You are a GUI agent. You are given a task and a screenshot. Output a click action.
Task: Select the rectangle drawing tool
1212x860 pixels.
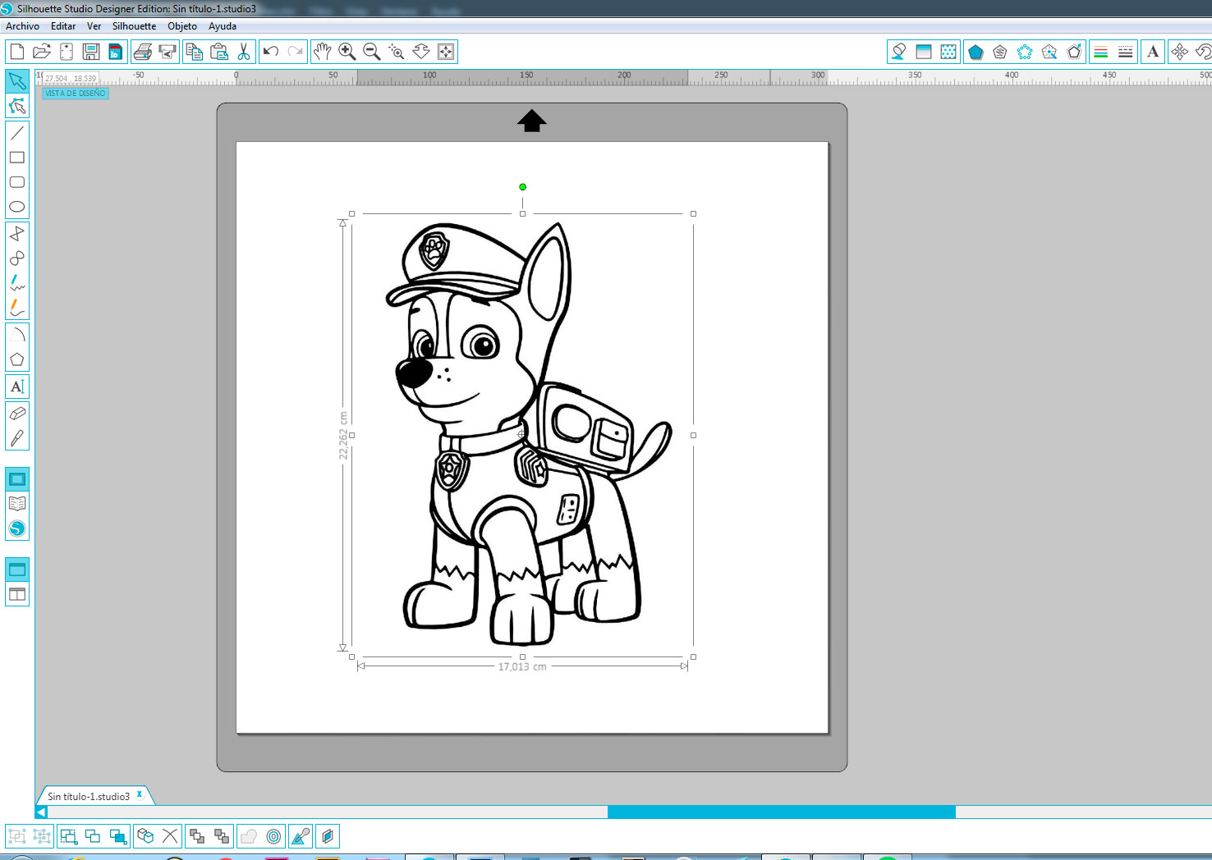point(17,158)
